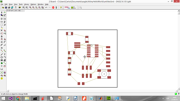This screenshot has width=180, height=101.
Task: Select the Name tool
Action: click(2, 39)
